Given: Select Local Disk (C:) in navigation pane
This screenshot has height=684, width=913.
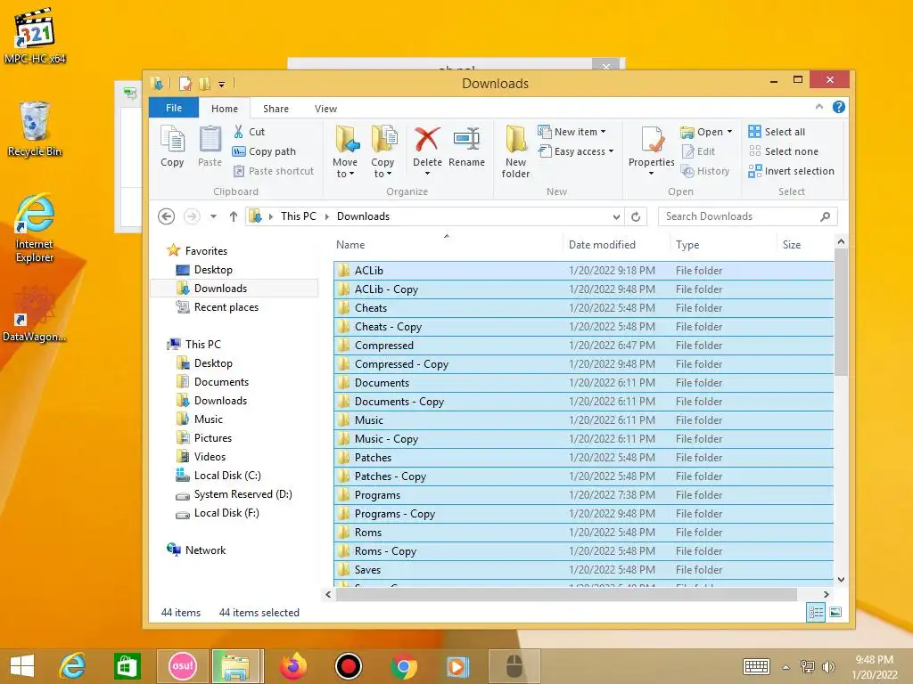Looking at the screenshot, I should click(227, 476).
